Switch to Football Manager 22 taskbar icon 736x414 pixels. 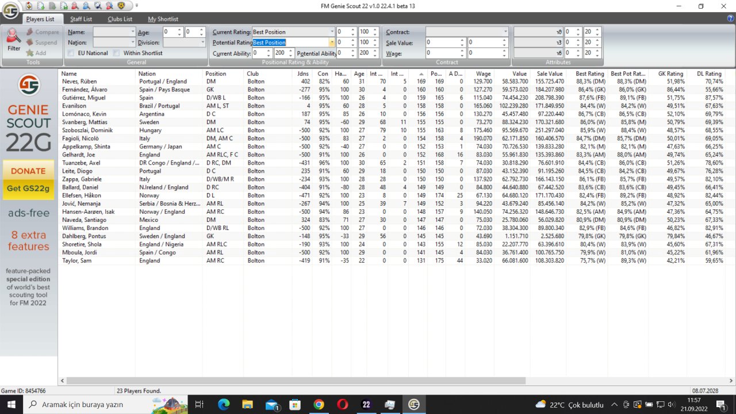366,405
